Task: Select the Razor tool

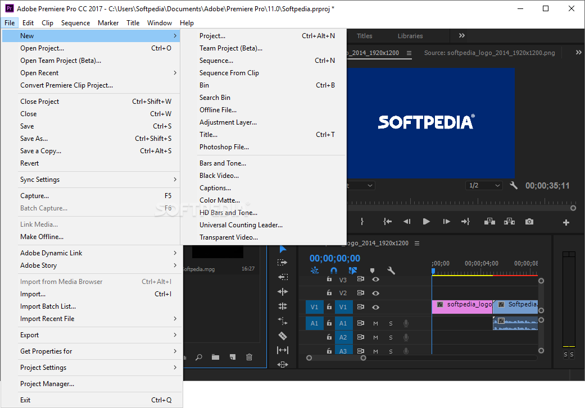Action: click(283, 336)
